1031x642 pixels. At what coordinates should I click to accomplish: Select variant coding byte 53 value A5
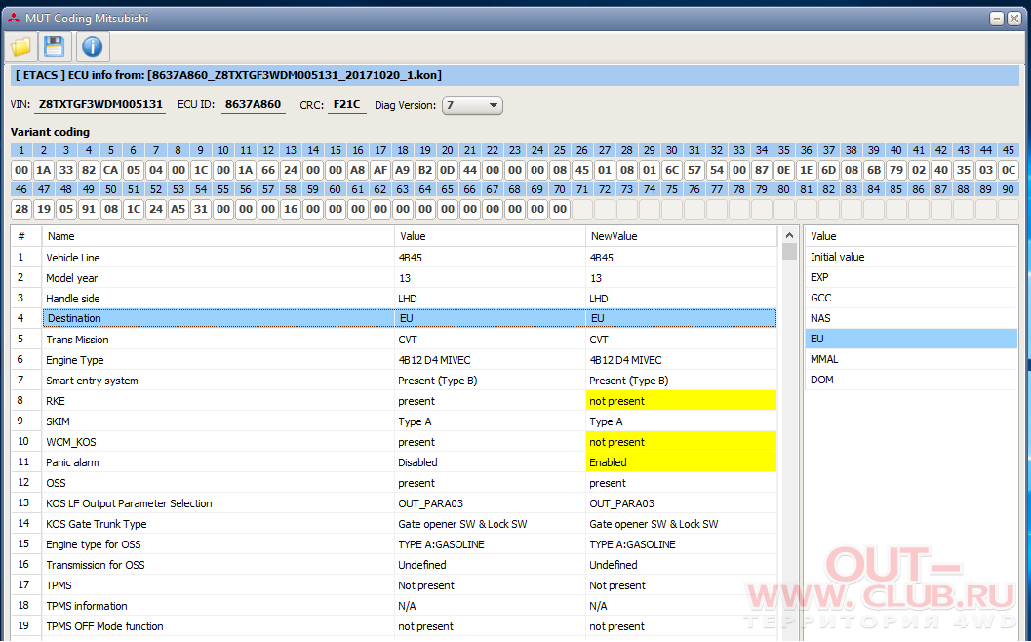click(x=178, y=209)
